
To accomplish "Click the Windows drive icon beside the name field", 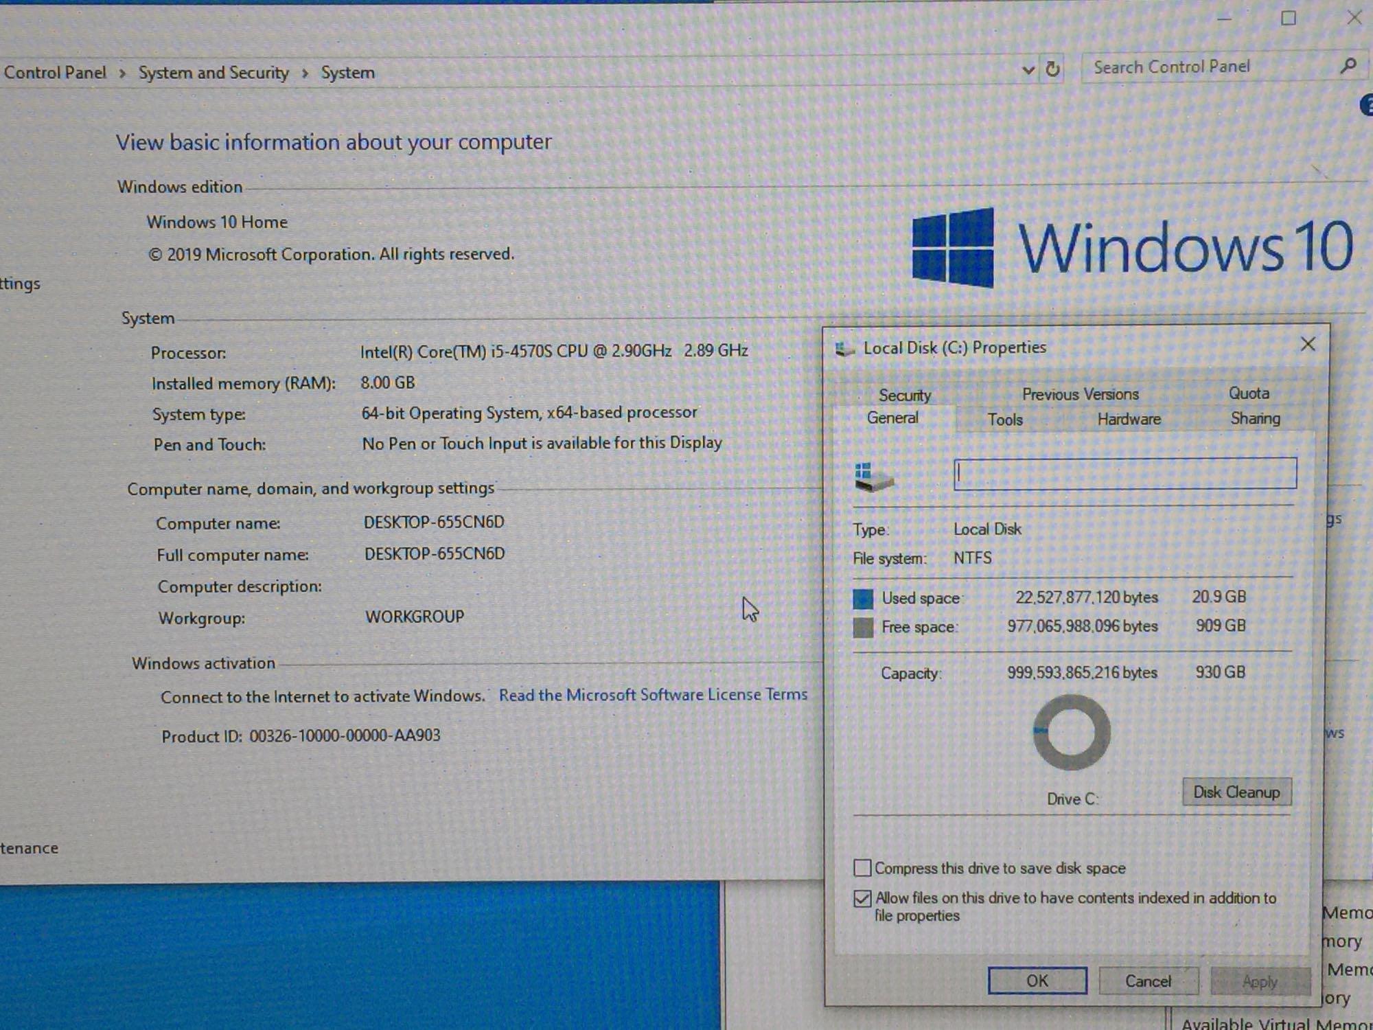I will 874,477.
